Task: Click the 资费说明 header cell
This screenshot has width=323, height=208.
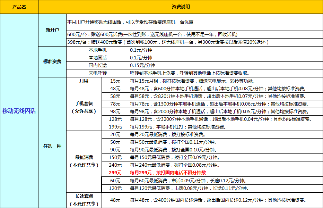Action: (181, 7)
